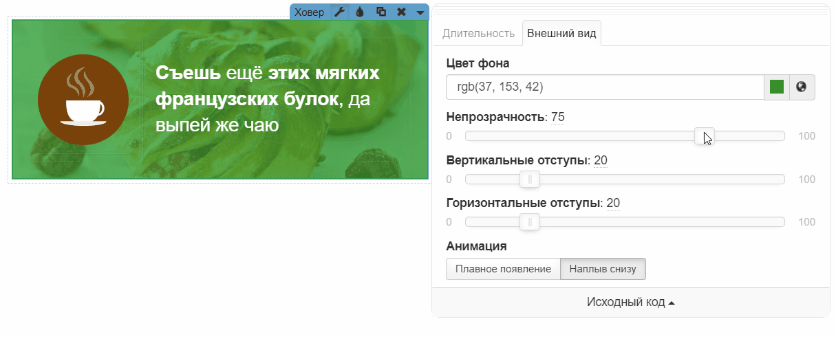The height and width of the screenshot is (337, 836).
Task: Click the Вертикальные отступы slider handle
Action: pyautogui.click(x=530, y=180)
